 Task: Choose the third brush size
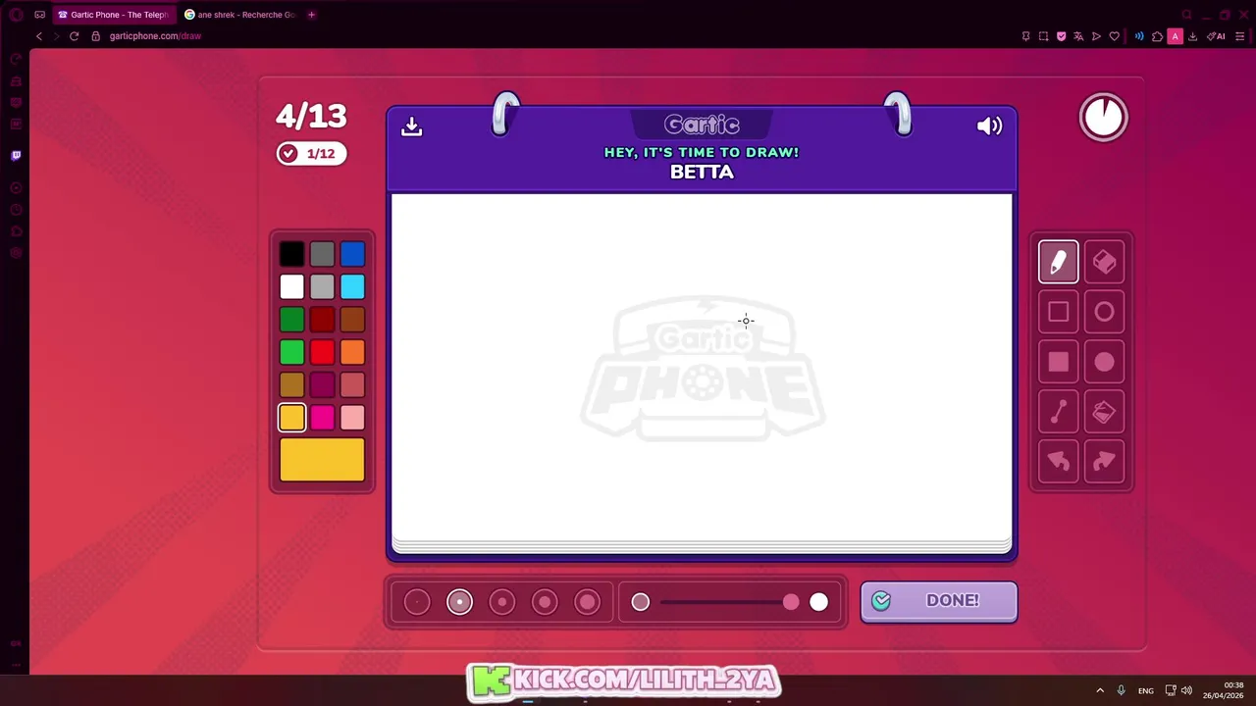tap(501, 602)
